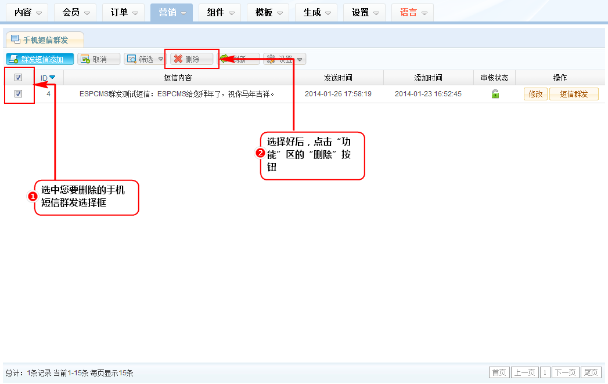
Task: Click the green unlocked padlock audit status icon
Action: 495,94
